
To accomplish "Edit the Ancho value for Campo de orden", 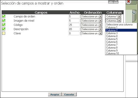I will click(74, 16).
